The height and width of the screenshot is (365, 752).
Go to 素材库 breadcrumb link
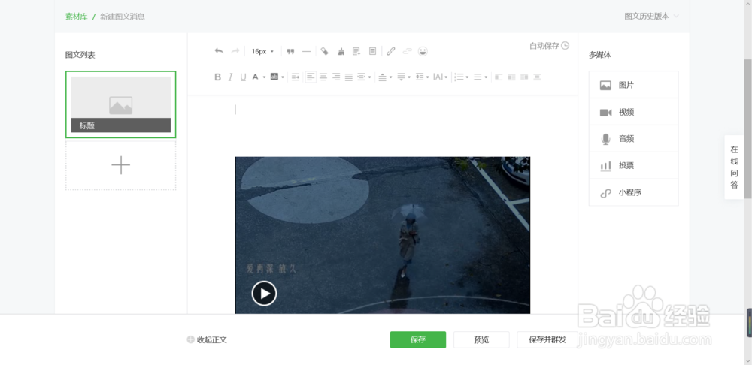pos(77,17)
